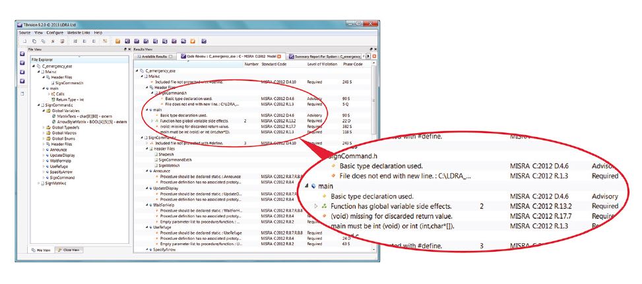Close the Results View panel
The height and width of the screenshot is (284, 642).
(375, 49)
